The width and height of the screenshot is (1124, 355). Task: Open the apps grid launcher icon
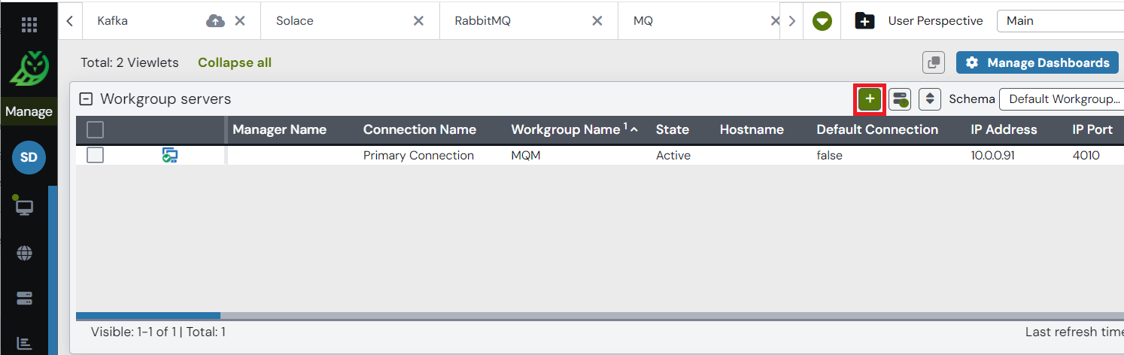click(29, 25)
